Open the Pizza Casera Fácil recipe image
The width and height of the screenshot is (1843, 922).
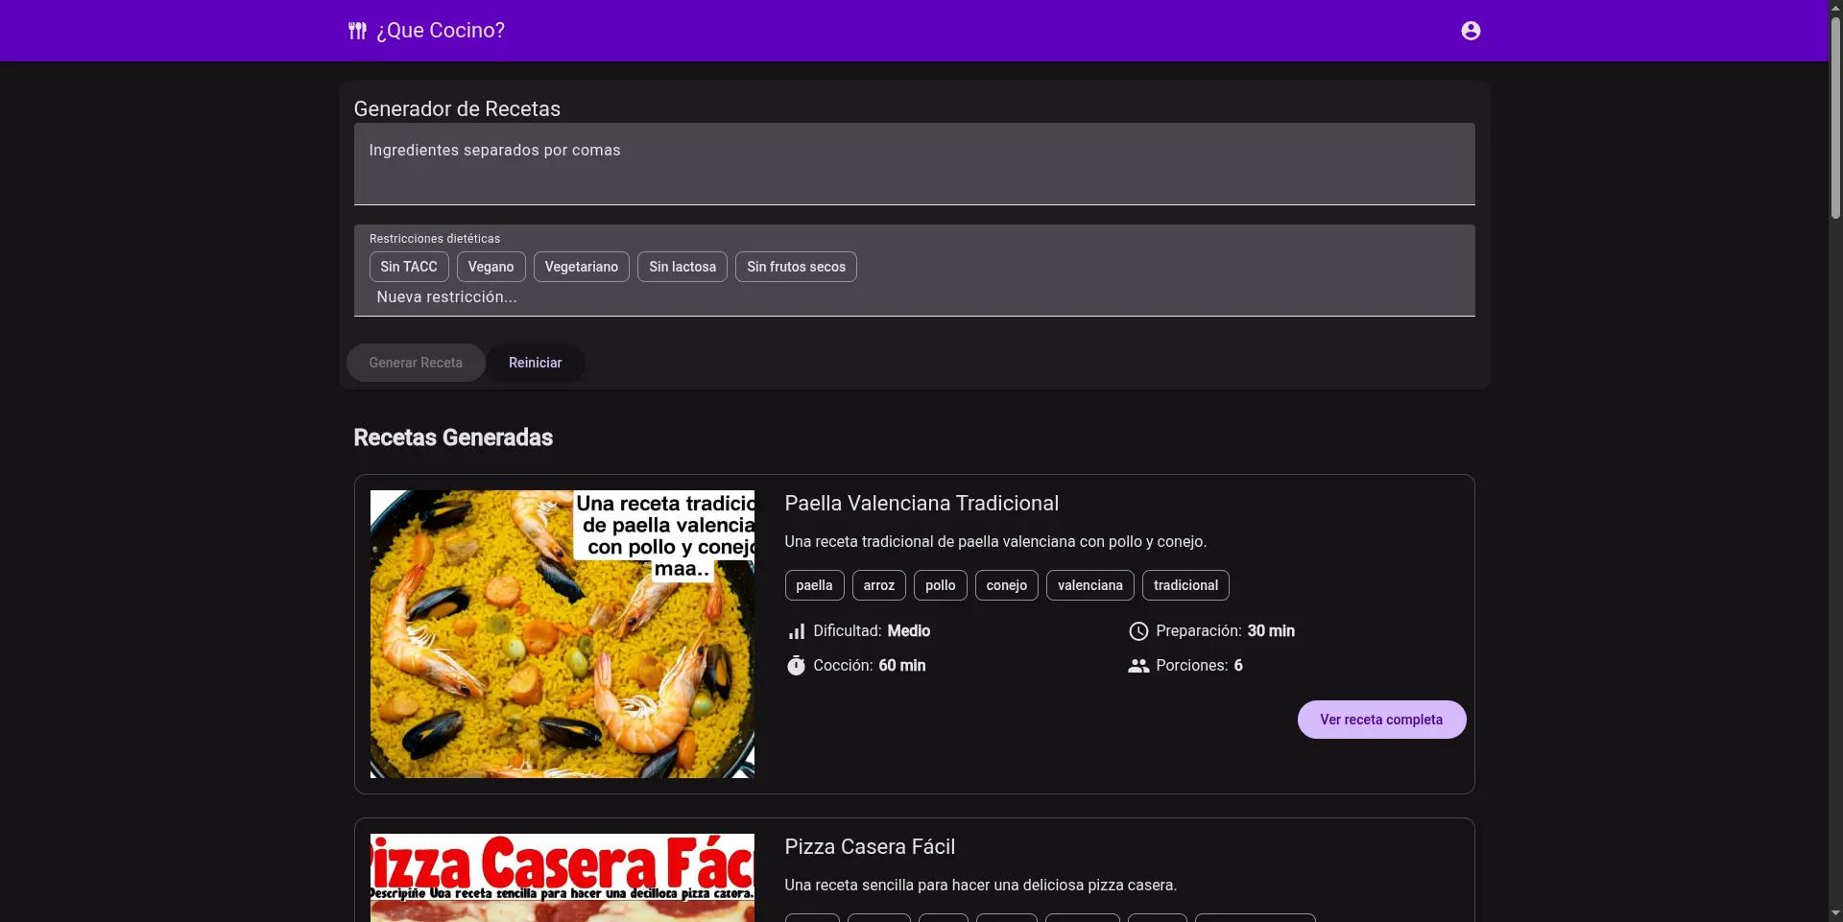(x=562, y=878)
